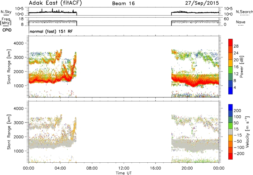
Task: Click the 'N.Sky' legend label
Action: [6, 12]
